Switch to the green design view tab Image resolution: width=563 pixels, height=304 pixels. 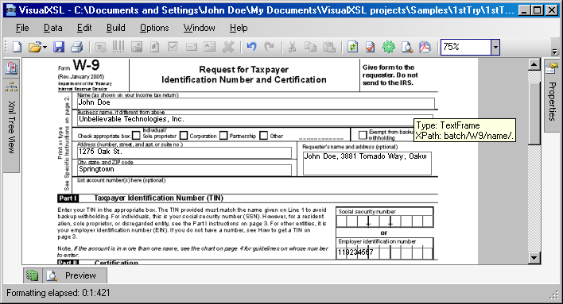(x=33, y=275)
